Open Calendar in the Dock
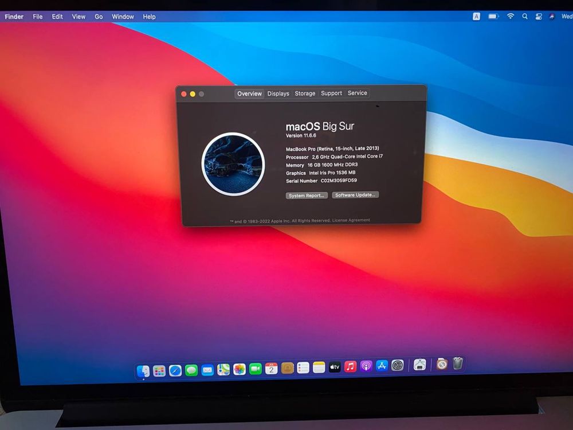Screen dimensions: 573x430 pyautogui.click(x=271, y=369)
